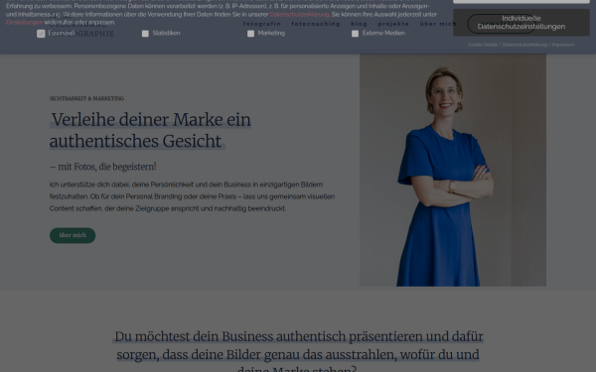Click the line Du möchtest dein Business authentisch
The height and width of the screenshot is (372, 596).
pos(299,336)
